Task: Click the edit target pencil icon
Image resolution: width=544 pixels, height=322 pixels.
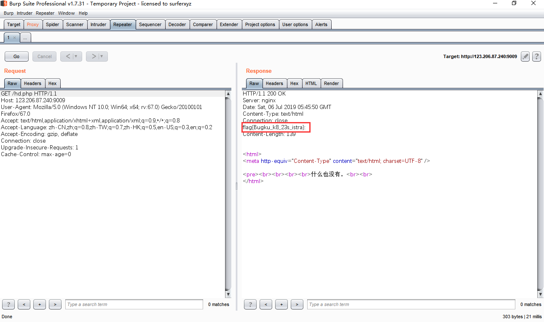Action: 525,56
